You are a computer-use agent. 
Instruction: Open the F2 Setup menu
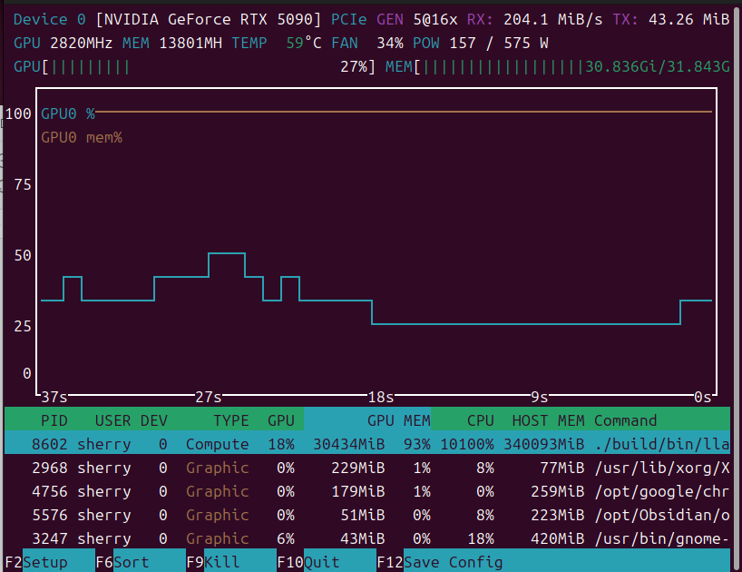pos(50,562)
